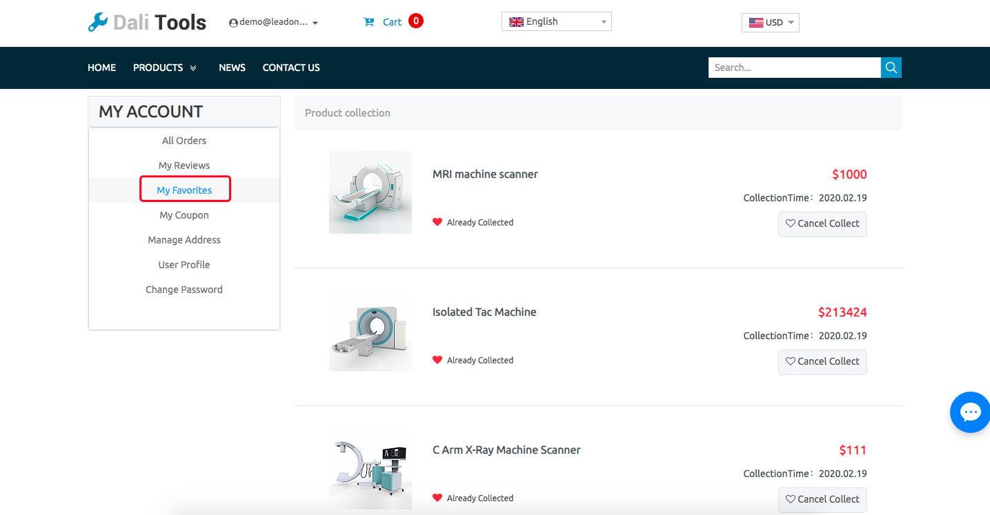990x515 pixels.
Task: Click the magnifier search button
Action: [x=891, y=68]
